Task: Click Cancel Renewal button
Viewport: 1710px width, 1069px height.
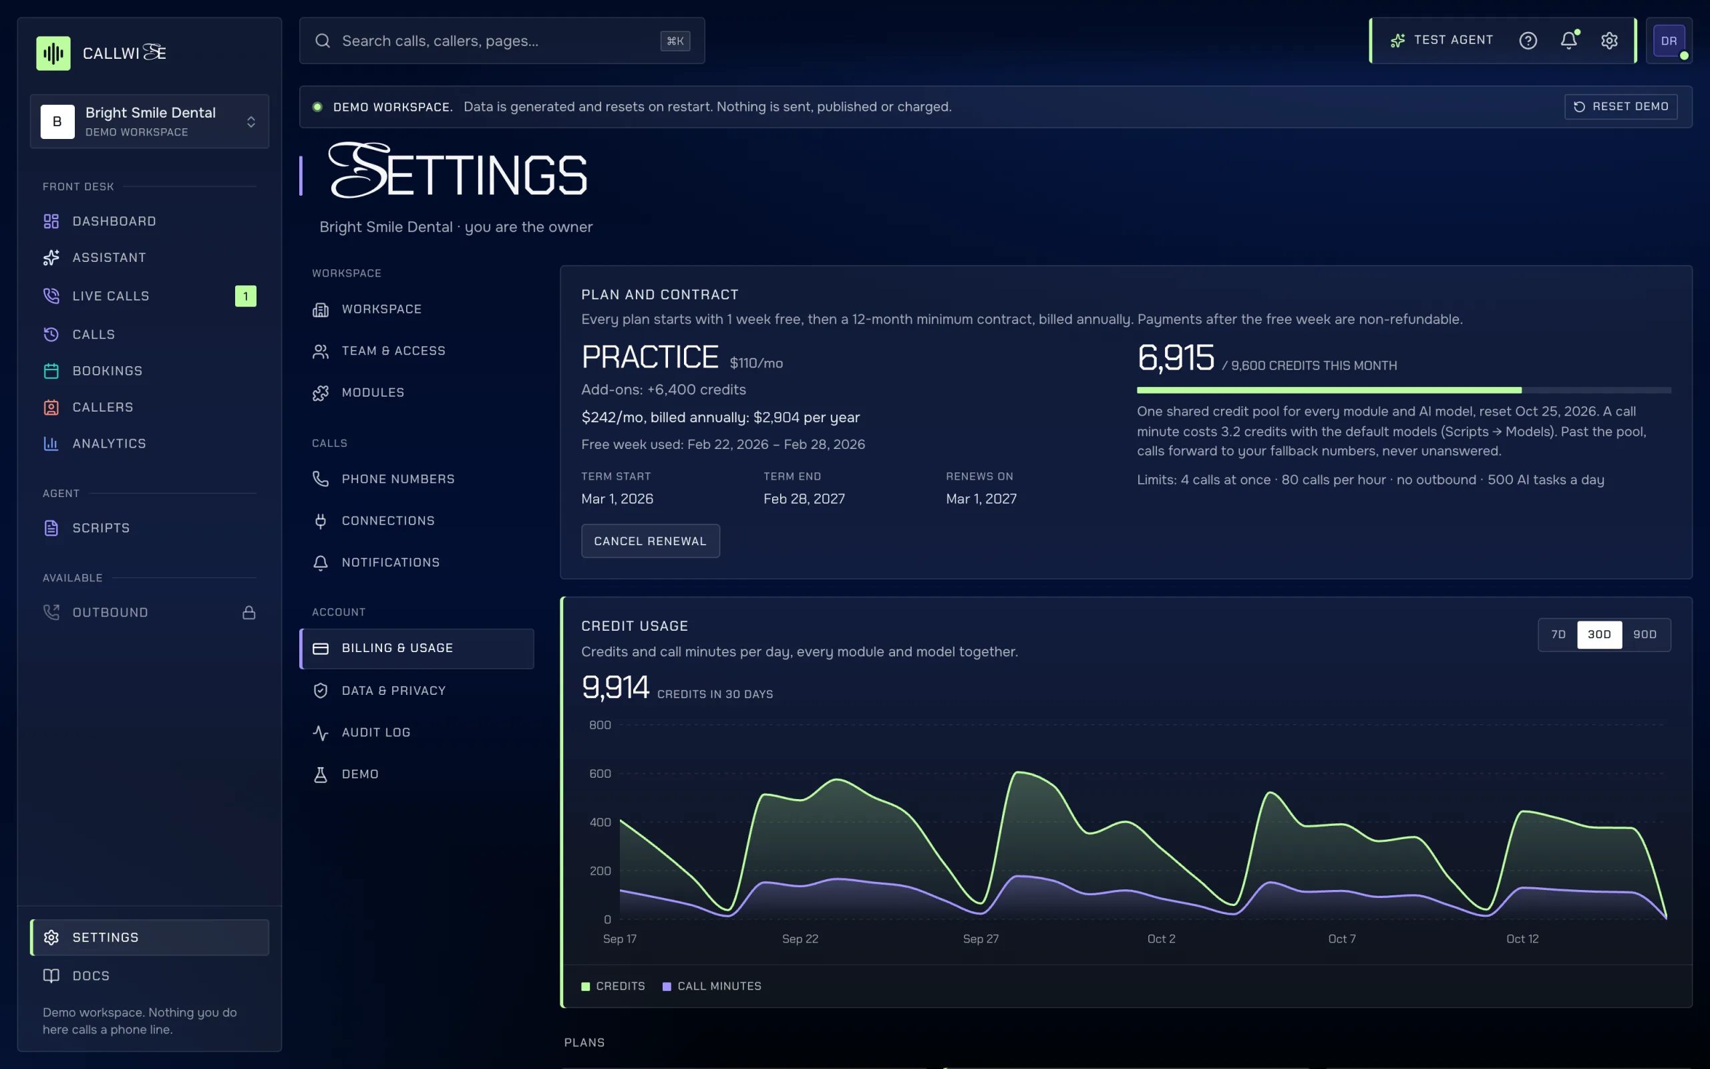Action: [650, 541]
